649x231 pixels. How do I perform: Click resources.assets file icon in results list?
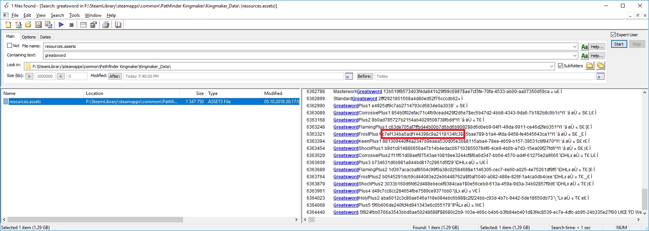point(6,102)
